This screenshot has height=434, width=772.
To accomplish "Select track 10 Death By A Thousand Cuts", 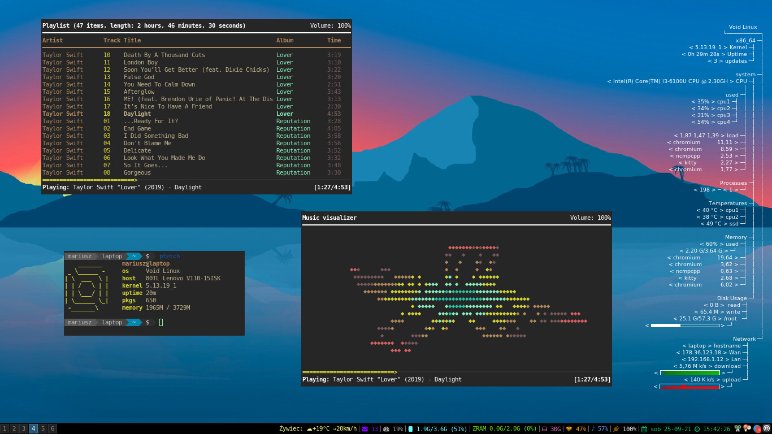I will pyautogui.click(x=196, y=55).
